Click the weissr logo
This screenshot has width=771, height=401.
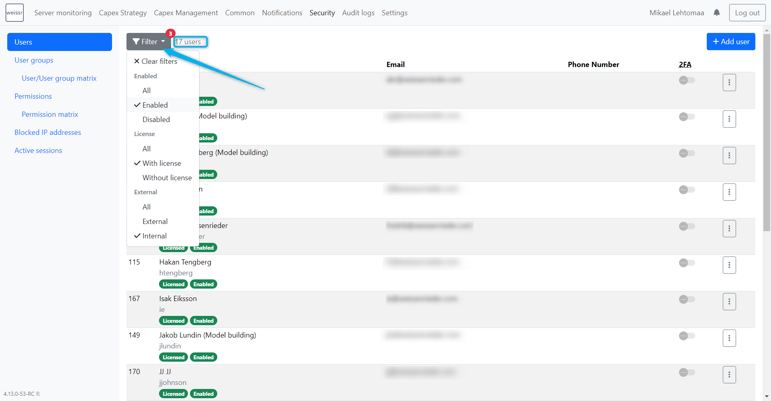14,13
